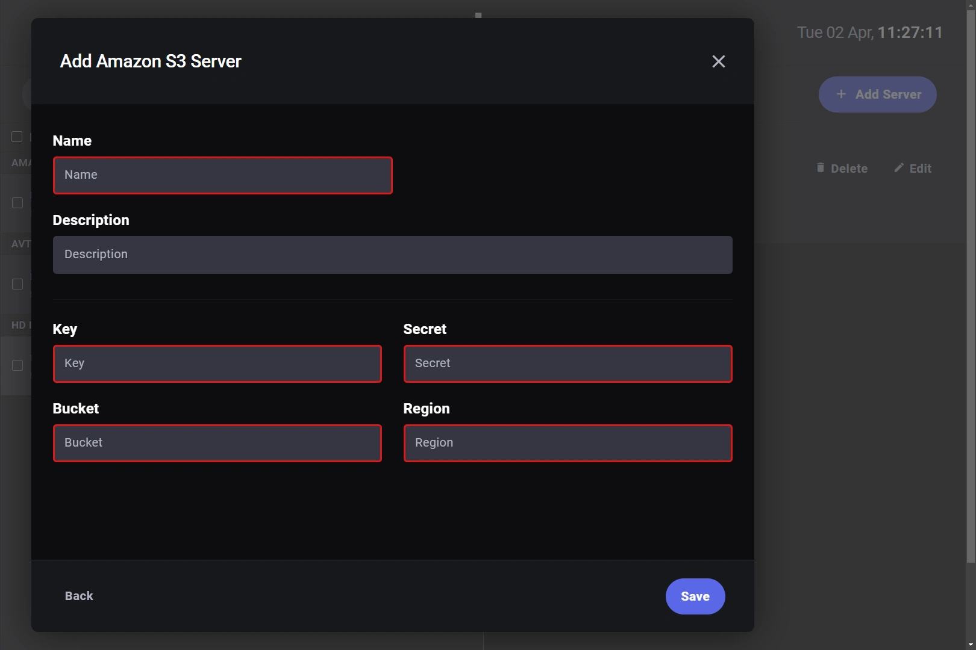976x650 pixels.
Task: Click the date and time display
Action: [870, 32]
